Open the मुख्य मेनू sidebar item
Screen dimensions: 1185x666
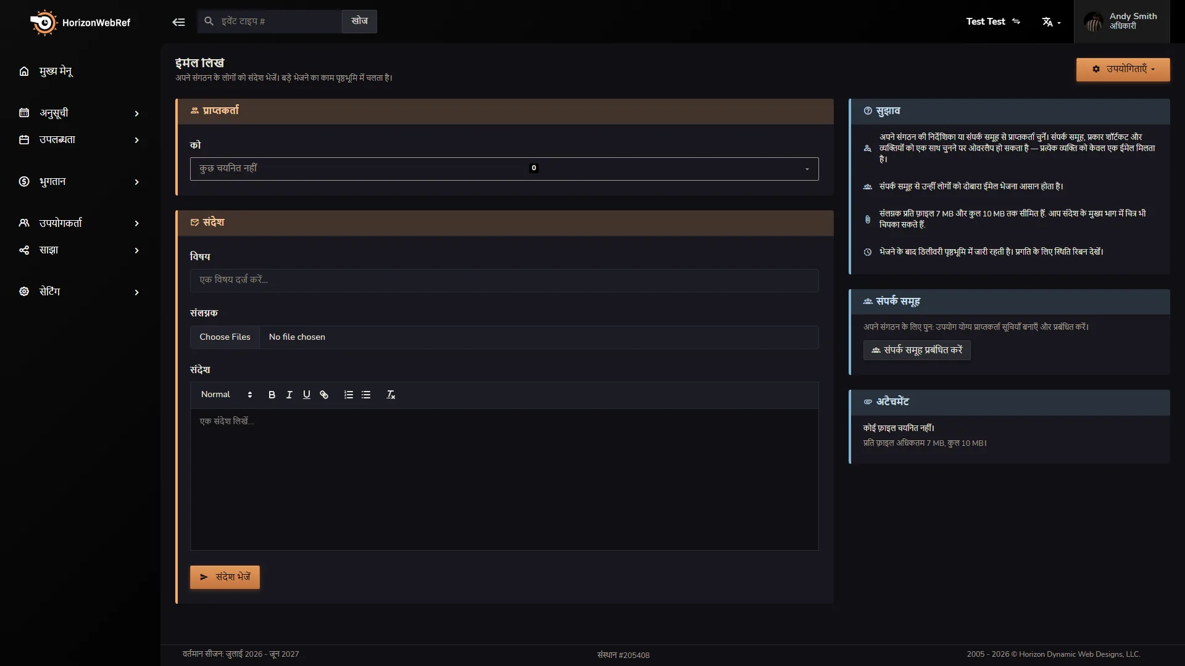(x=80, y=72)
